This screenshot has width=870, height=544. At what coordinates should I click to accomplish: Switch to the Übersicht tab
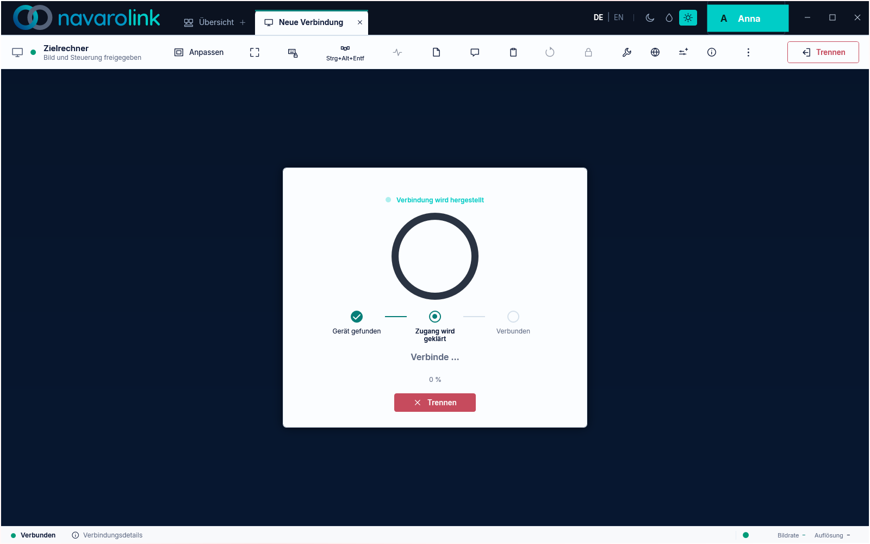tap(209, 22)
